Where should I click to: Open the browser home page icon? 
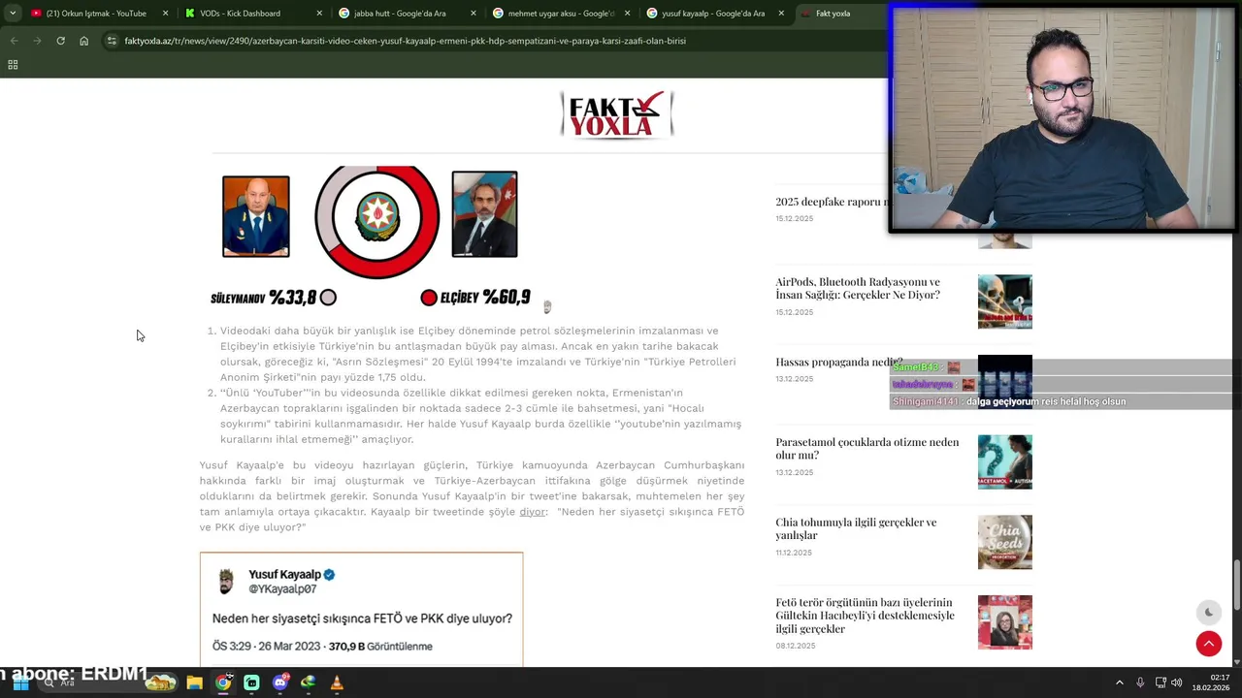(84, 41)
